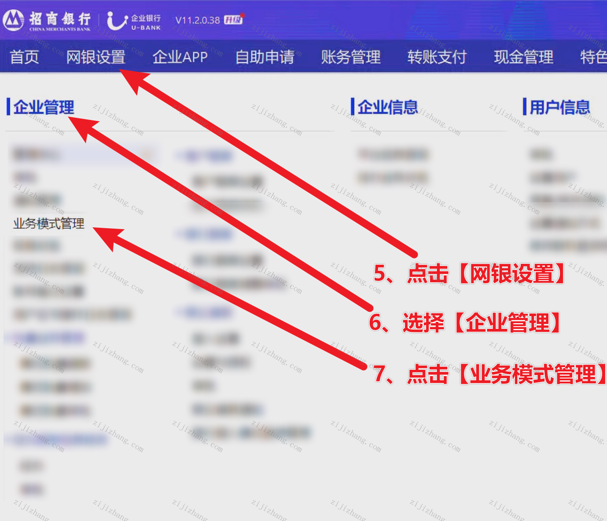Click the 业务模式管理 link
The width and height of the screenshot is (607, 521).
(x=48, y=223)
